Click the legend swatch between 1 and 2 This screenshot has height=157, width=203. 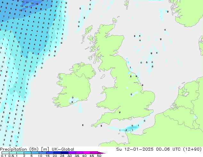(20, 153)
